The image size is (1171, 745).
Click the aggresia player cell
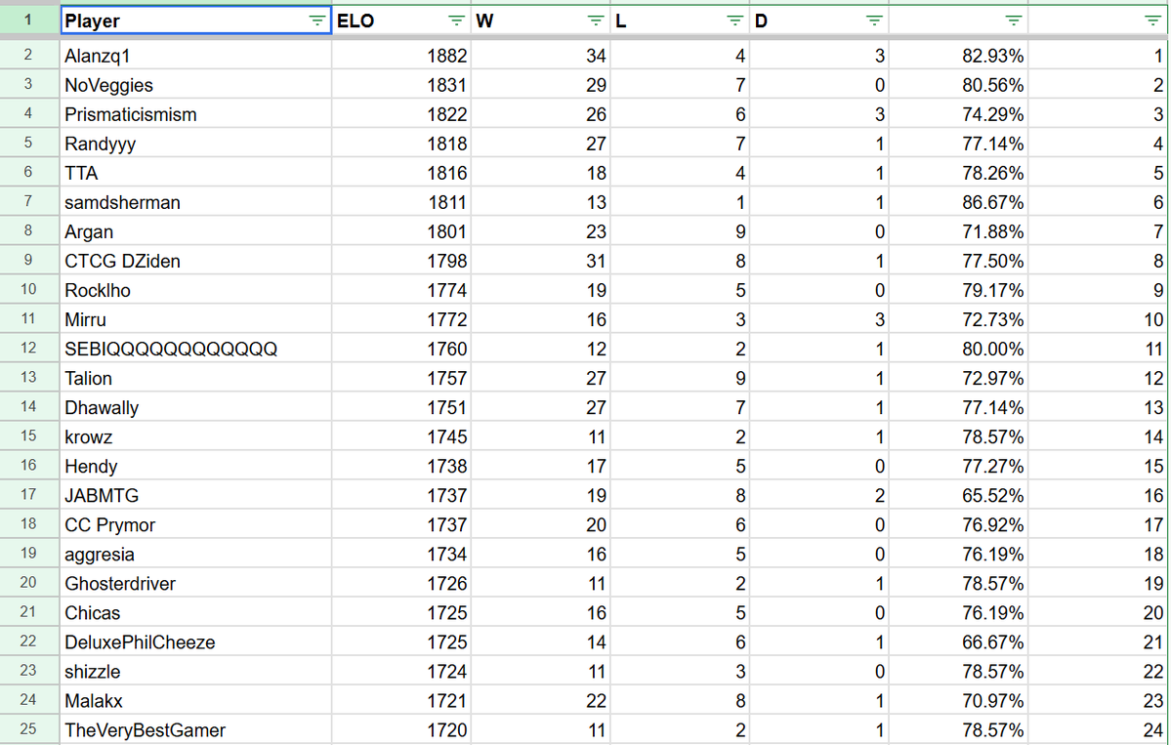click(195, 554)
